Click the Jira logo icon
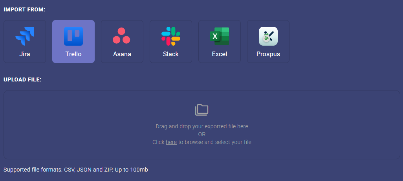 point(25,36)
